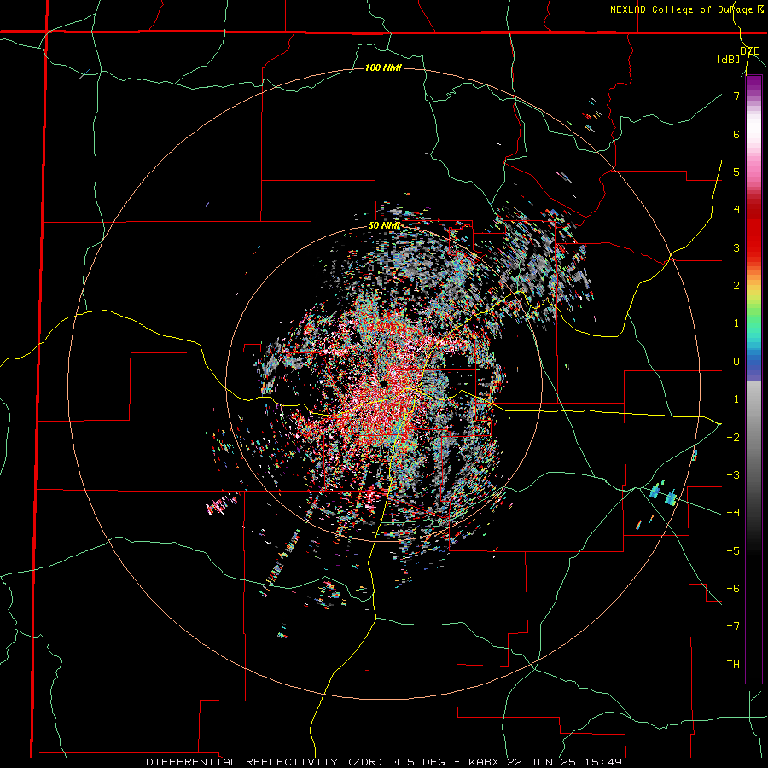Screen dimensions: 768x768
Task: Click the 100 NMI range ring label
Action: pos(383,67)
